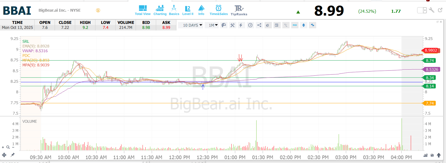Click the green 8.14 level tag
Image resolution: width=446 pixels, height=163 pixels.
[429, 86]
